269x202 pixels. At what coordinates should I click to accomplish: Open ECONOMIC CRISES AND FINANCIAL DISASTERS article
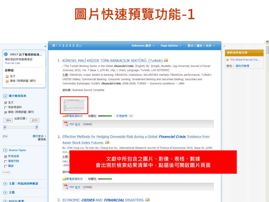coord(103,200)
